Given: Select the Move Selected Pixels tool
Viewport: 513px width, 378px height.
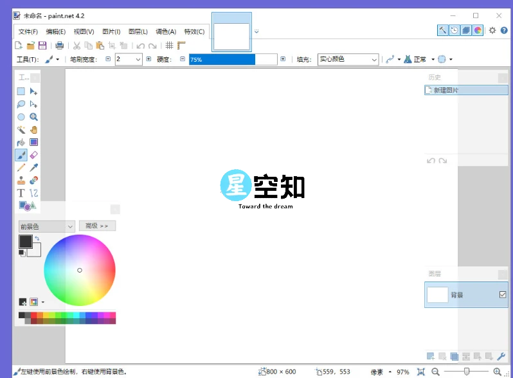Looking at the screenshot, I should [33, 91].
